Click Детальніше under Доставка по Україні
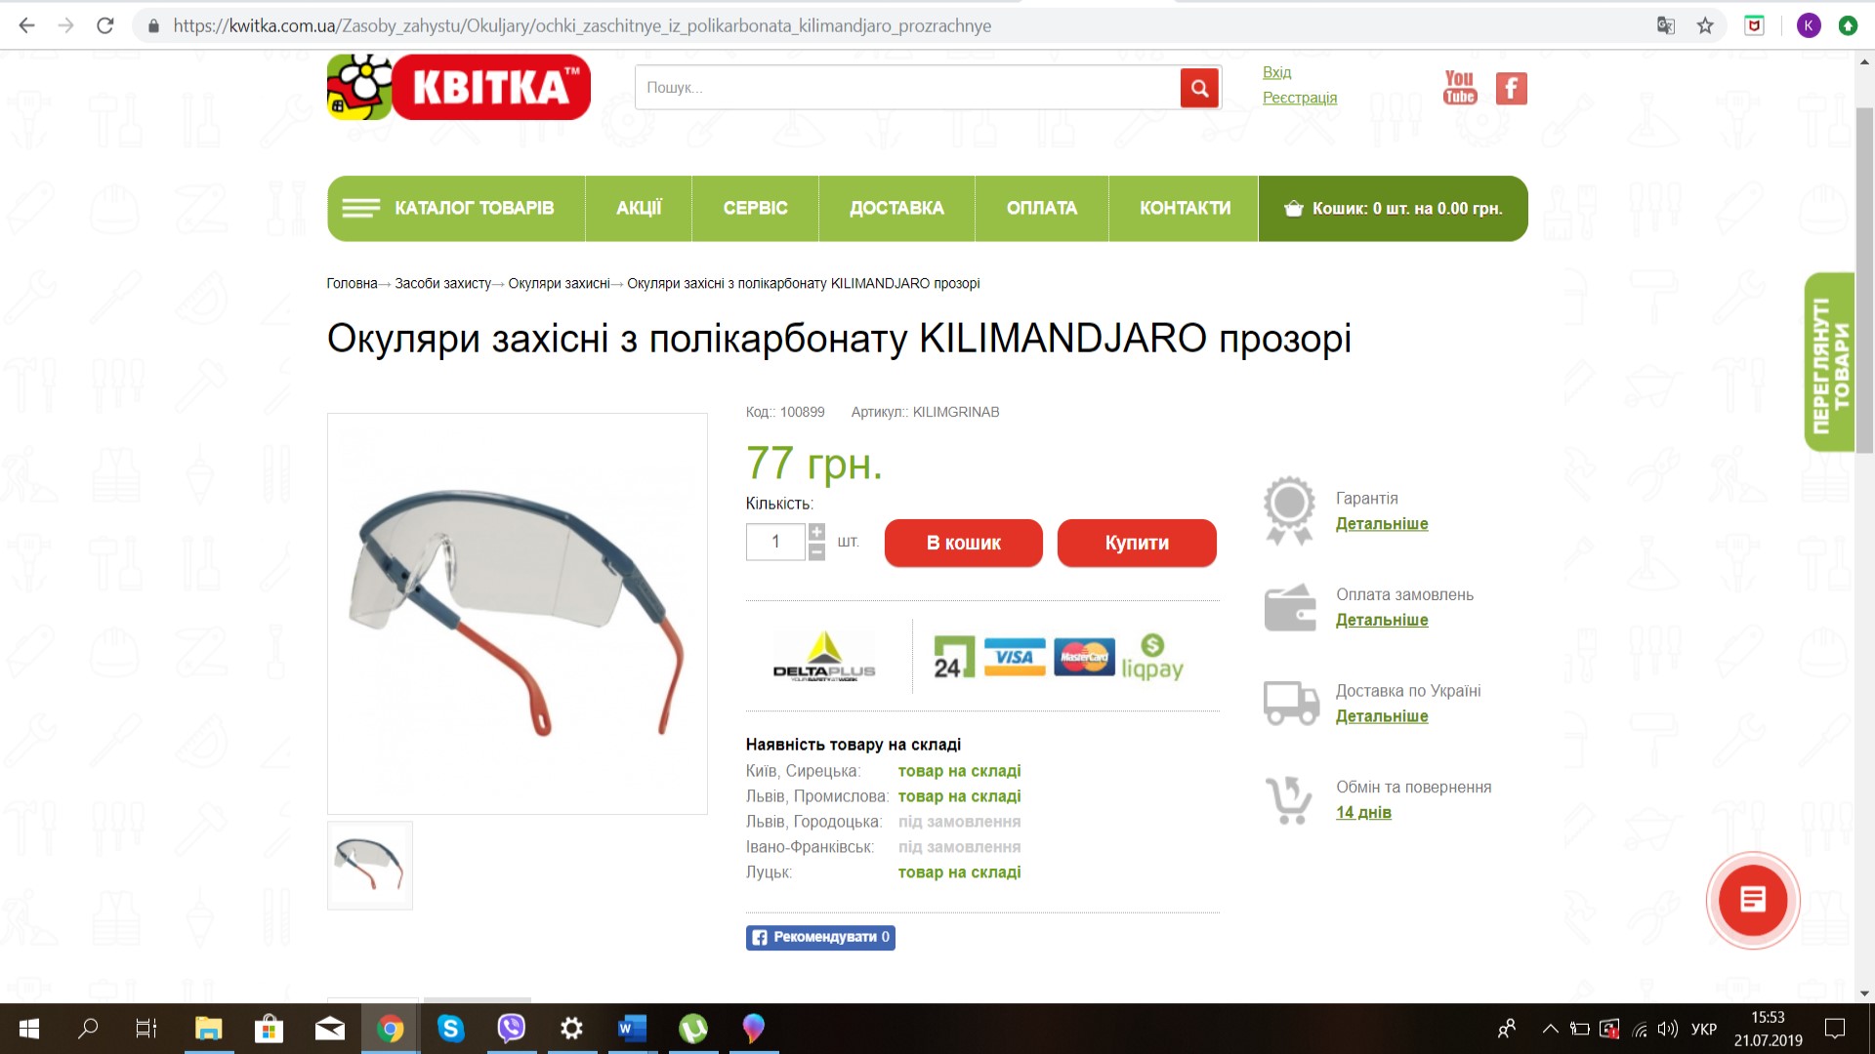Image resolution: width=1875 pixels, height=1054 pixels. click(x=1382, y=716)
